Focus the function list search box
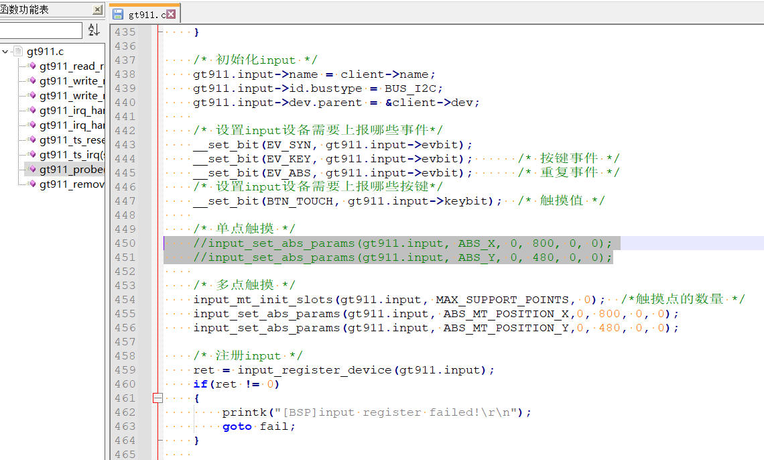 40,30
